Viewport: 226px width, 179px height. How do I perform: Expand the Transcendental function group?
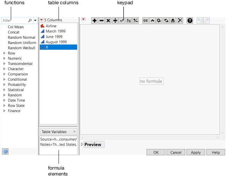coord(5,64)
